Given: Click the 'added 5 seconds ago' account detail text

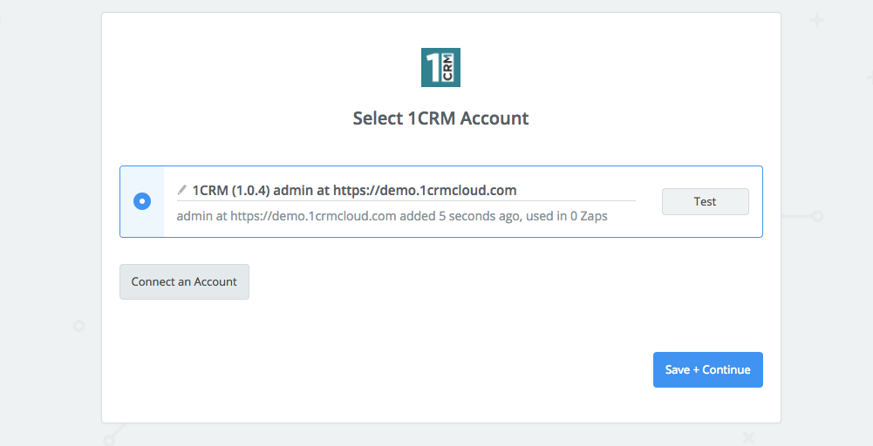Looking at the screenshot, I should [460, 216].
